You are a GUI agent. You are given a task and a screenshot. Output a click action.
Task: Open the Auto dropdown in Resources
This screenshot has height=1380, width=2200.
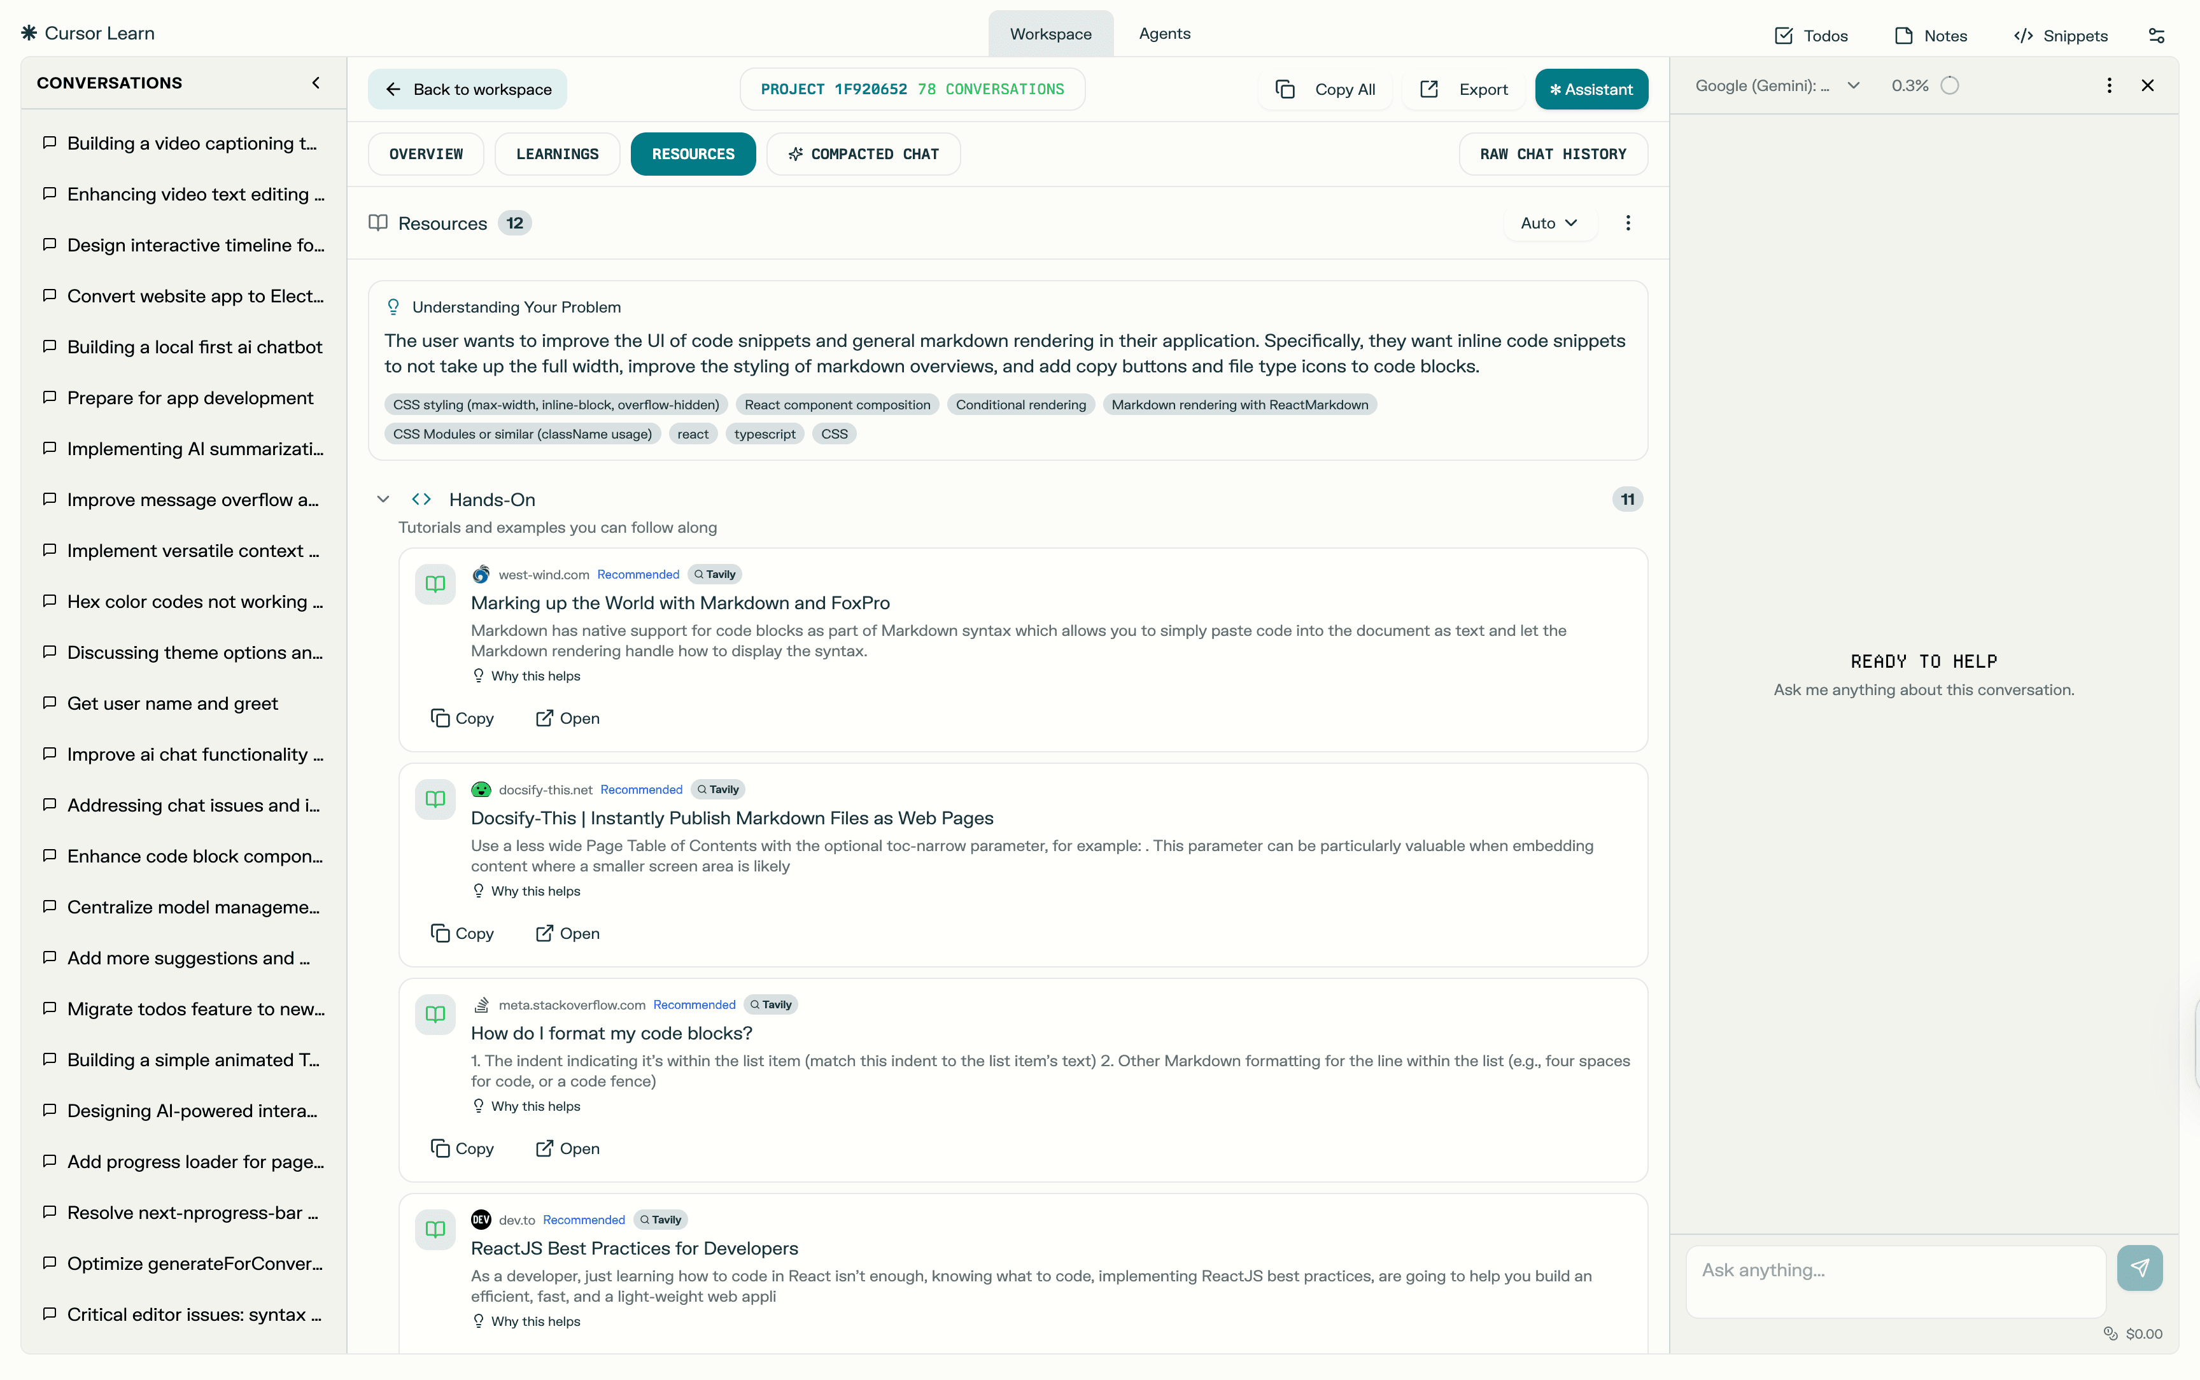click(1549, 223)
